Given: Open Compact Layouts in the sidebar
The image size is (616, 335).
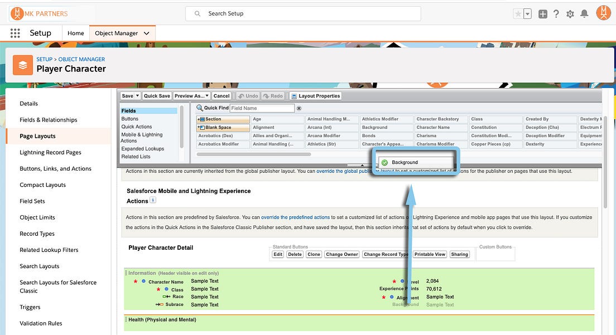Looking at the screenshot, I should (43, 185).
